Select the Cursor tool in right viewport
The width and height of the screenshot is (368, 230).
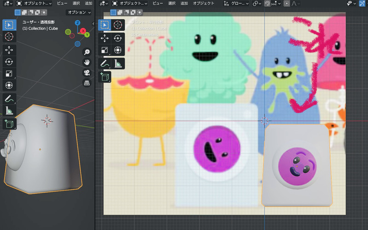[118, 25]
